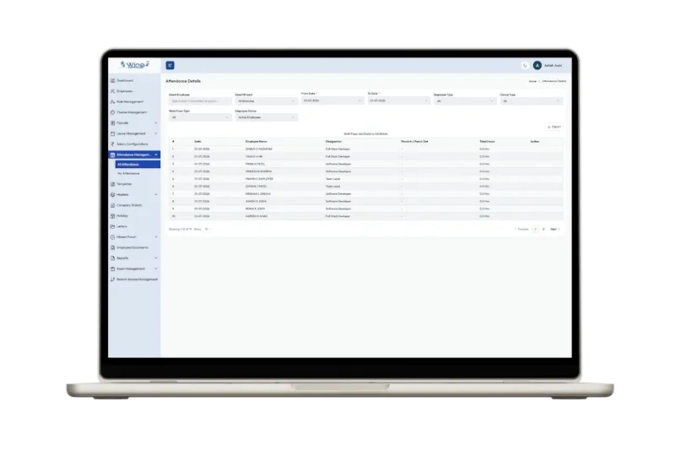The width and height of the screenshot is (675, 450).
Task: Open the To Date picker
Action: (x=399, y=100)
